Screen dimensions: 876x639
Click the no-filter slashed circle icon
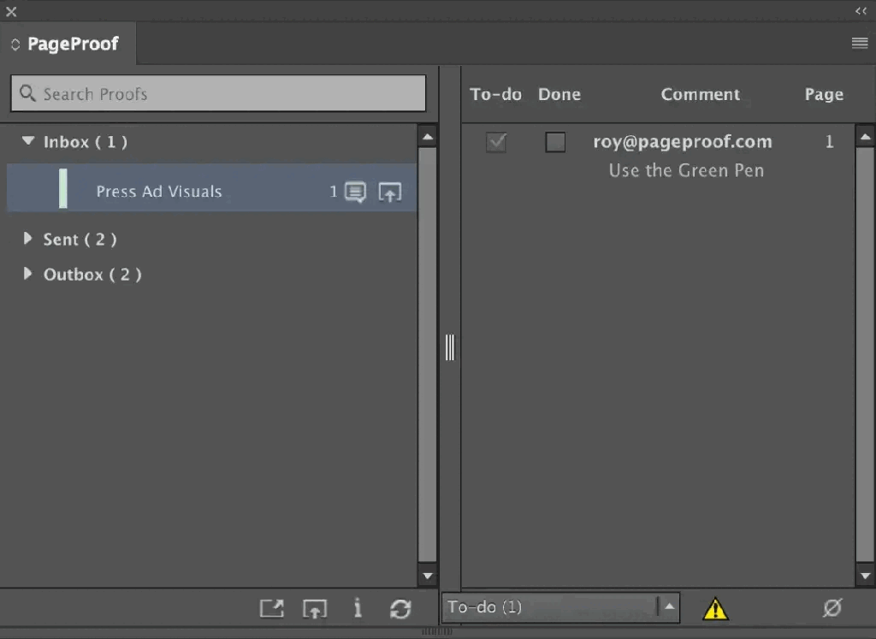point(832,608)
